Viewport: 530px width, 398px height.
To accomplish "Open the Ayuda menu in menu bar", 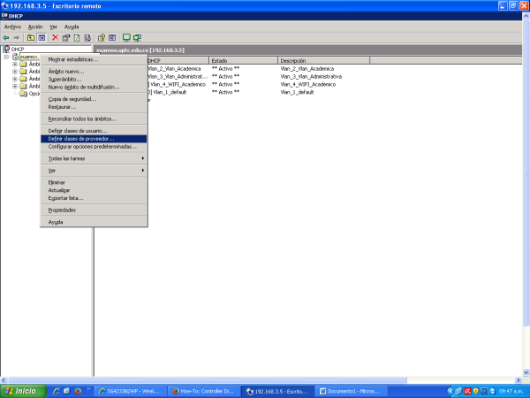I will 72,27.
